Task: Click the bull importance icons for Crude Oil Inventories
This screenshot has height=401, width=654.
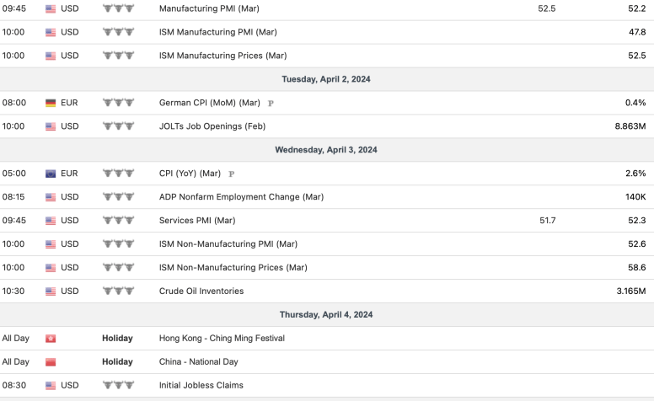Action: click(x=117, y=291)
